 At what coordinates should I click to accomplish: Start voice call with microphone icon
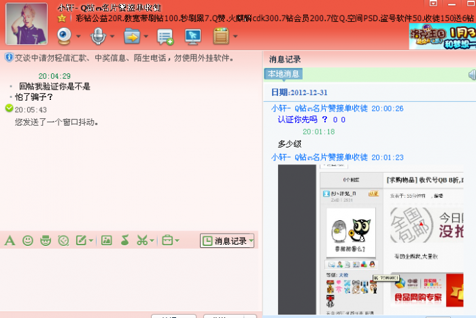98,36
